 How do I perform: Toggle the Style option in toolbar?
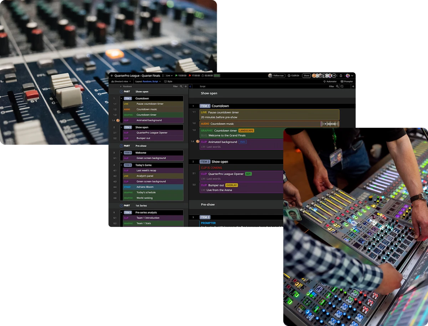point(168,81)
